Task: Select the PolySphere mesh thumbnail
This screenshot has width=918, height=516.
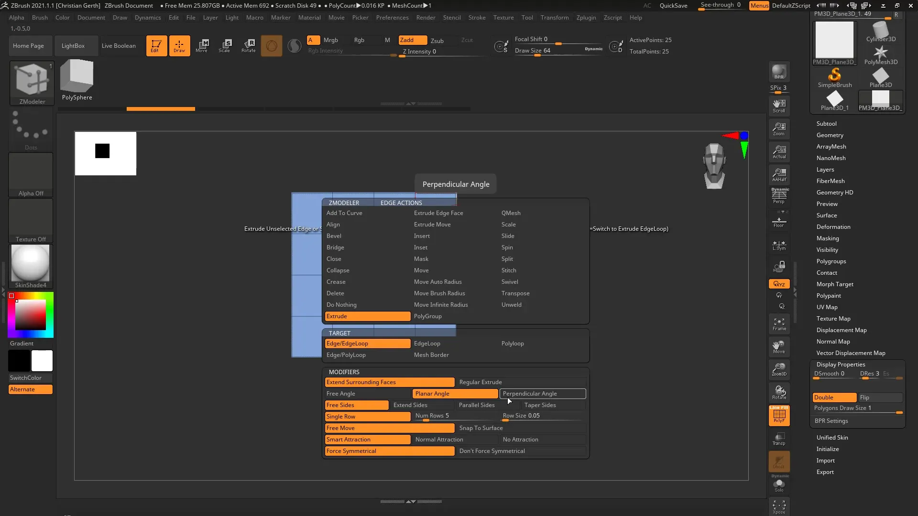Action: [77, 80]
